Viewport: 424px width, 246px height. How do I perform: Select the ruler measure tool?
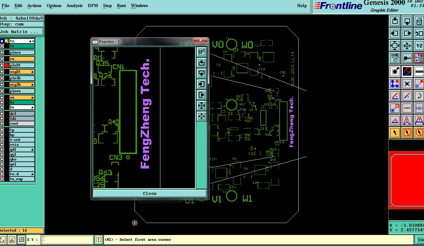pos(419,71)
